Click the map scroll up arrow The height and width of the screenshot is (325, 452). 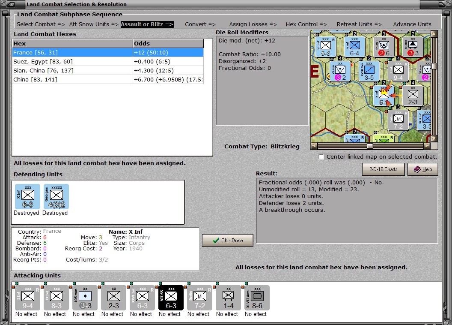(434, 34)
